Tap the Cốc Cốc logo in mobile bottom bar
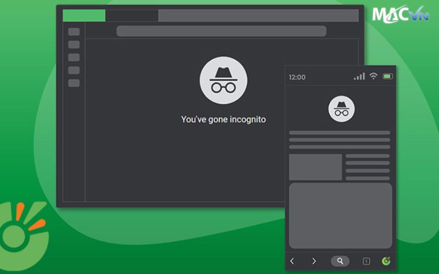 [x=386, y=261]
